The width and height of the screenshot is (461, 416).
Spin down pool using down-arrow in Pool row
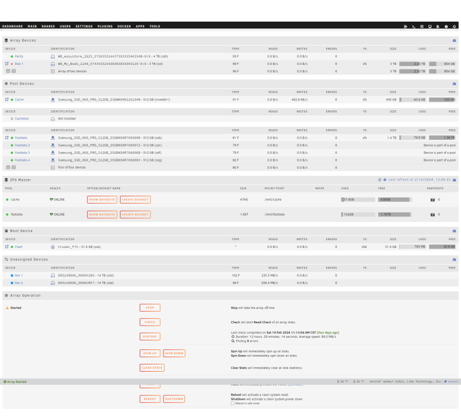point(8,167)
